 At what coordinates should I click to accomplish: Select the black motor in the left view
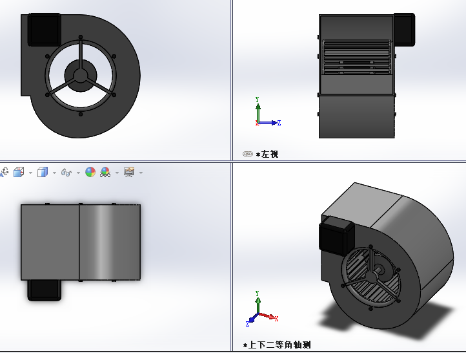coord(404,30)
